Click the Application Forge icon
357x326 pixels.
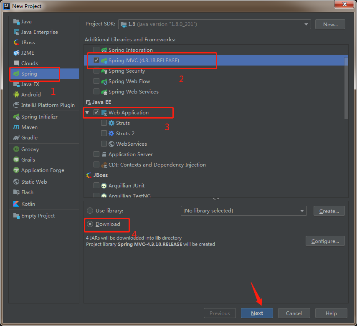pos(16,170)
